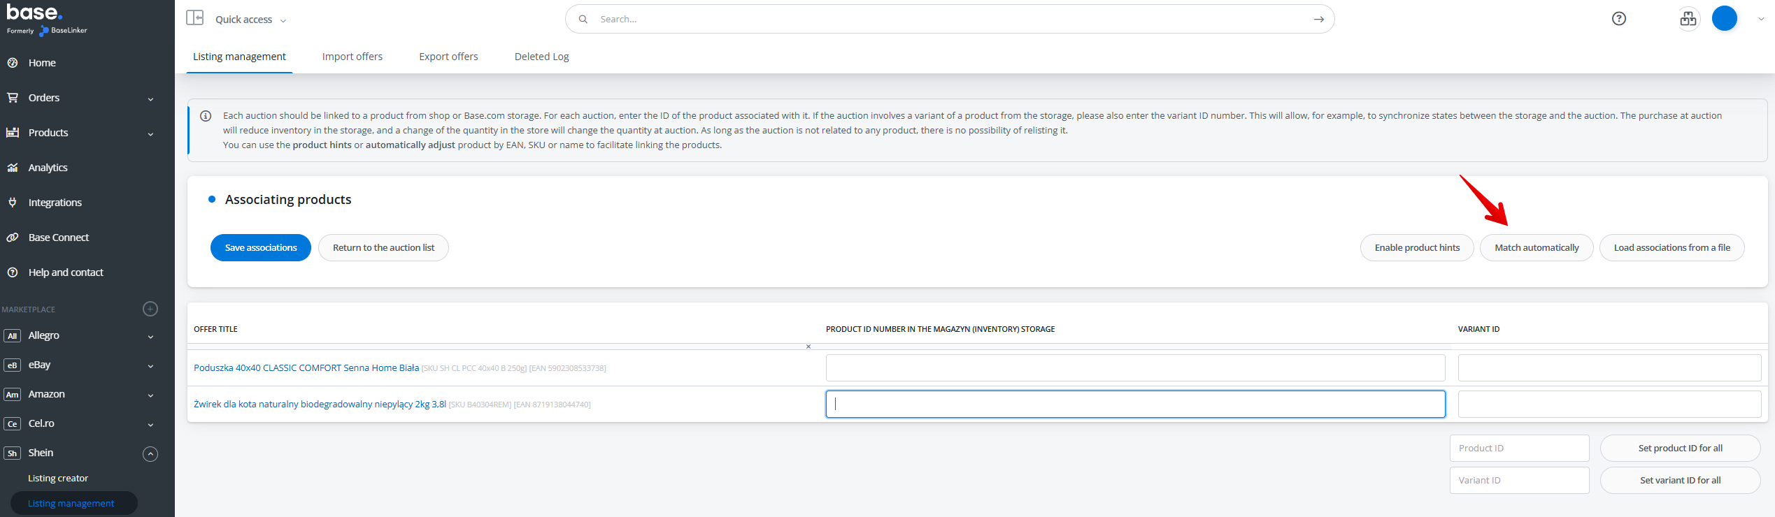Collapse the Shein marketplace section
This screenshot has height=517, width=1775.
coord(150,453)
